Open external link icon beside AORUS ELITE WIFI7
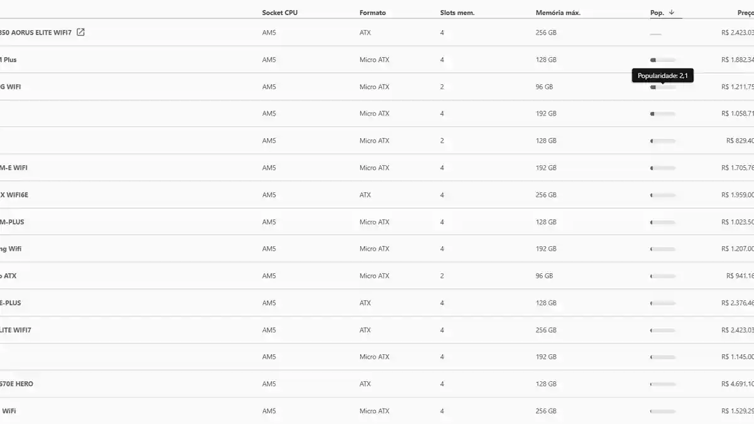 80,33
